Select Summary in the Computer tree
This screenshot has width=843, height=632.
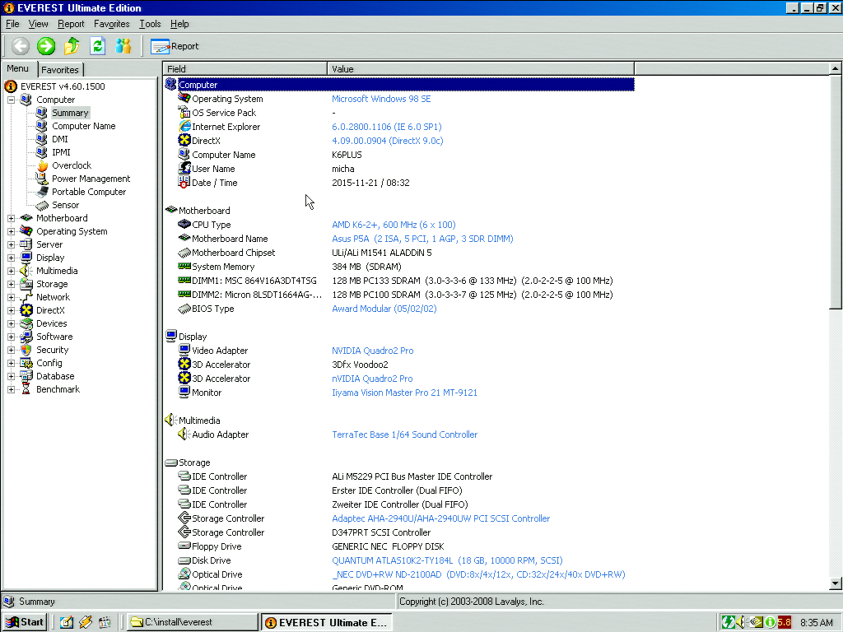70,113
